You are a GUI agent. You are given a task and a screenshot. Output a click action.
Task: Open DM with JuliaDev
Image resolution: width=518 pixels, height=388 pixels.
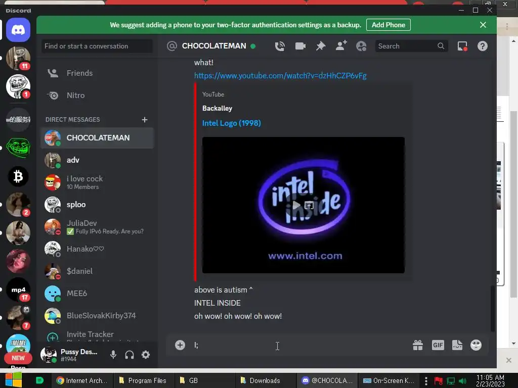[97, 227]
